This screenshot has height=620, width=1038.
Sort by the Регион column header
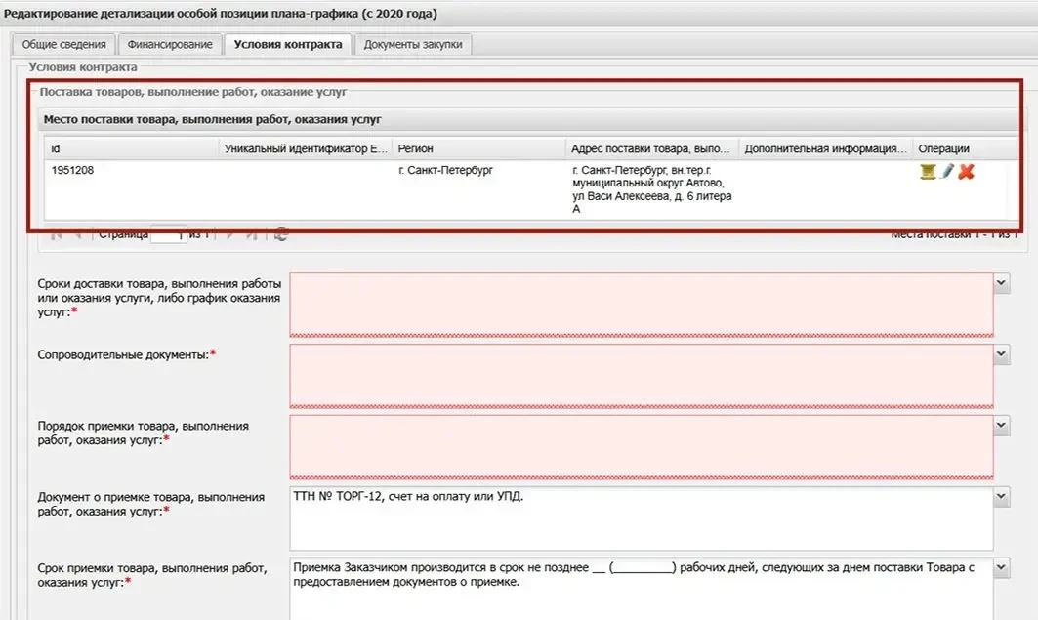click(478, 148)
